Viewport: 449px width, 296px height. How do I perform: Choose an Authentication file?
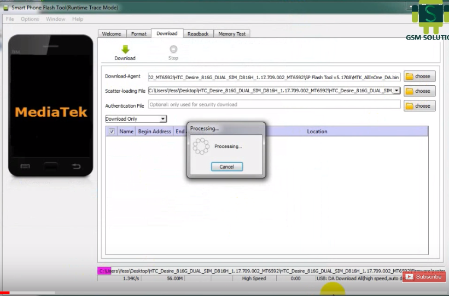[419, 106]
